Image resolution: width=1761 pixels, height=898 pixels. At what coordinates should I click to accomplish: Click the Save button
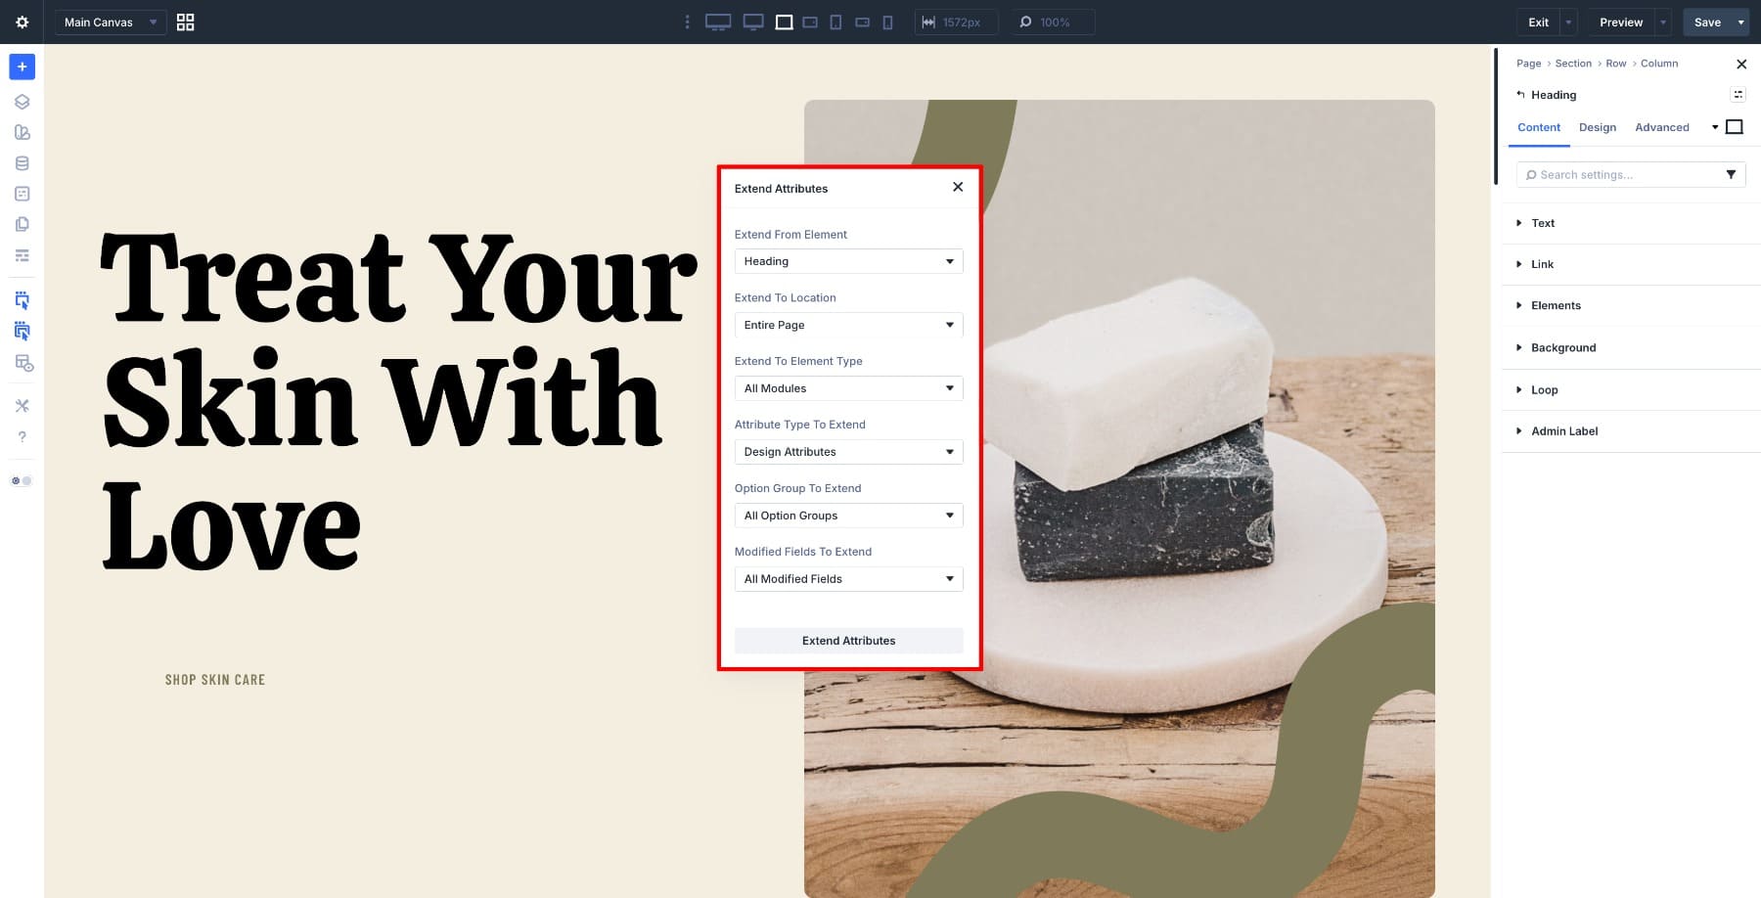tap(1706, 22)
